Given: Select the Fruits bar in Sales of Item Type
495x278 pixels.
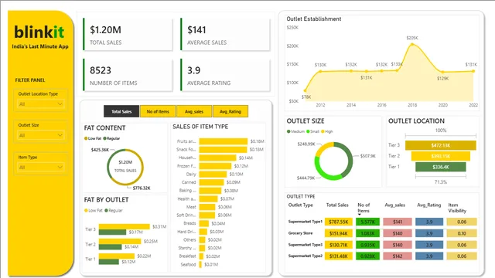Looking at the screenshot, I should point(224,141).
